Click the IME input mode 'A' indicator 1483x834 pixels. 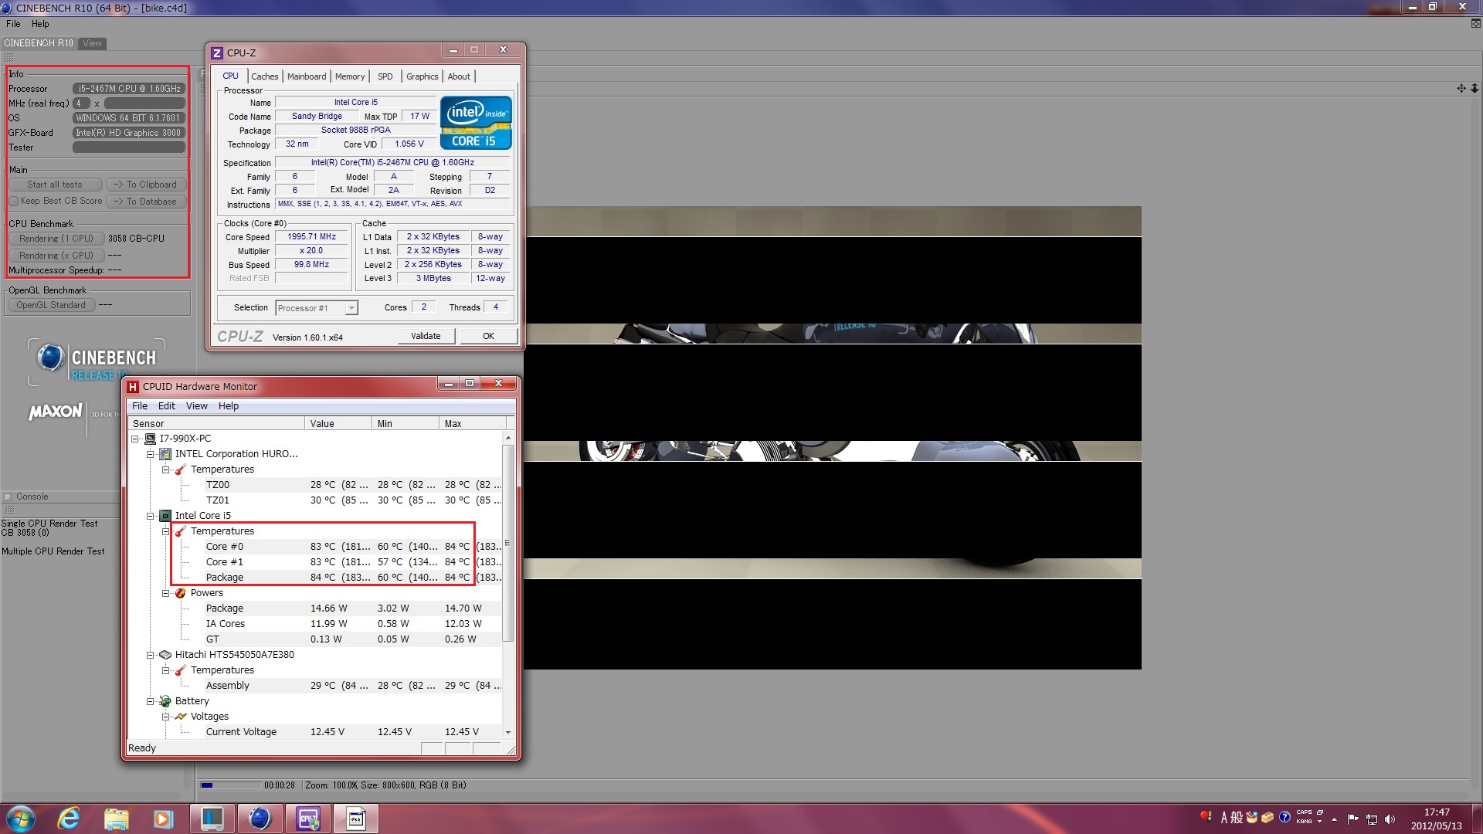point(1224,817)
